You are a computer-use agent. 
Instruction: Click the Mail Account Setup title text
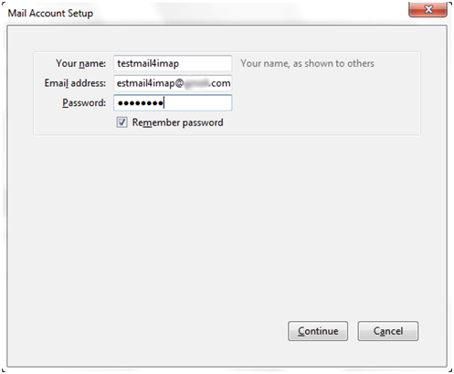tap(50, 13)
